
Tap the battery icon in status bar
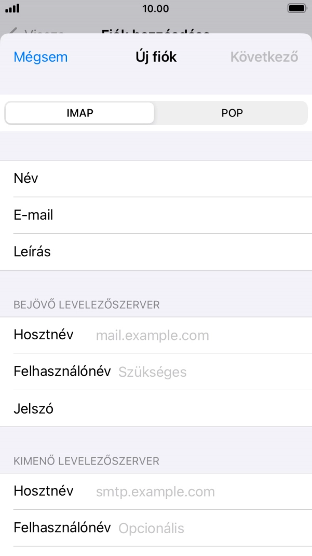tap(296, 9)
